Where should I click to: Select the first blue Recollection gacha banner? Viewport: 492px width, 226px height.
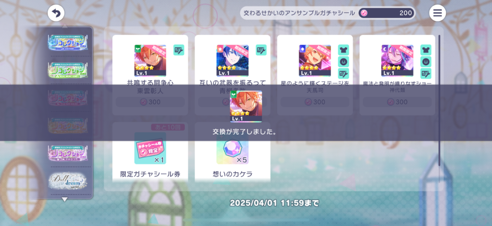(67, 42)
